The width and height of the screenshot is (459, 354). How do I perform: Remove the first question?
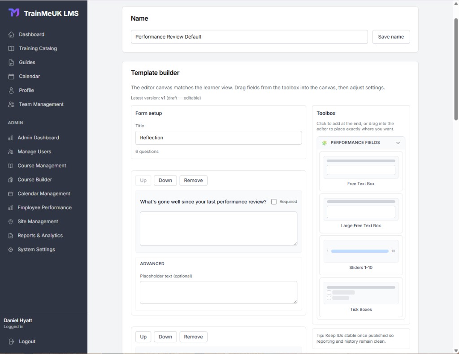pyautogui.click(x=193, y=180)
